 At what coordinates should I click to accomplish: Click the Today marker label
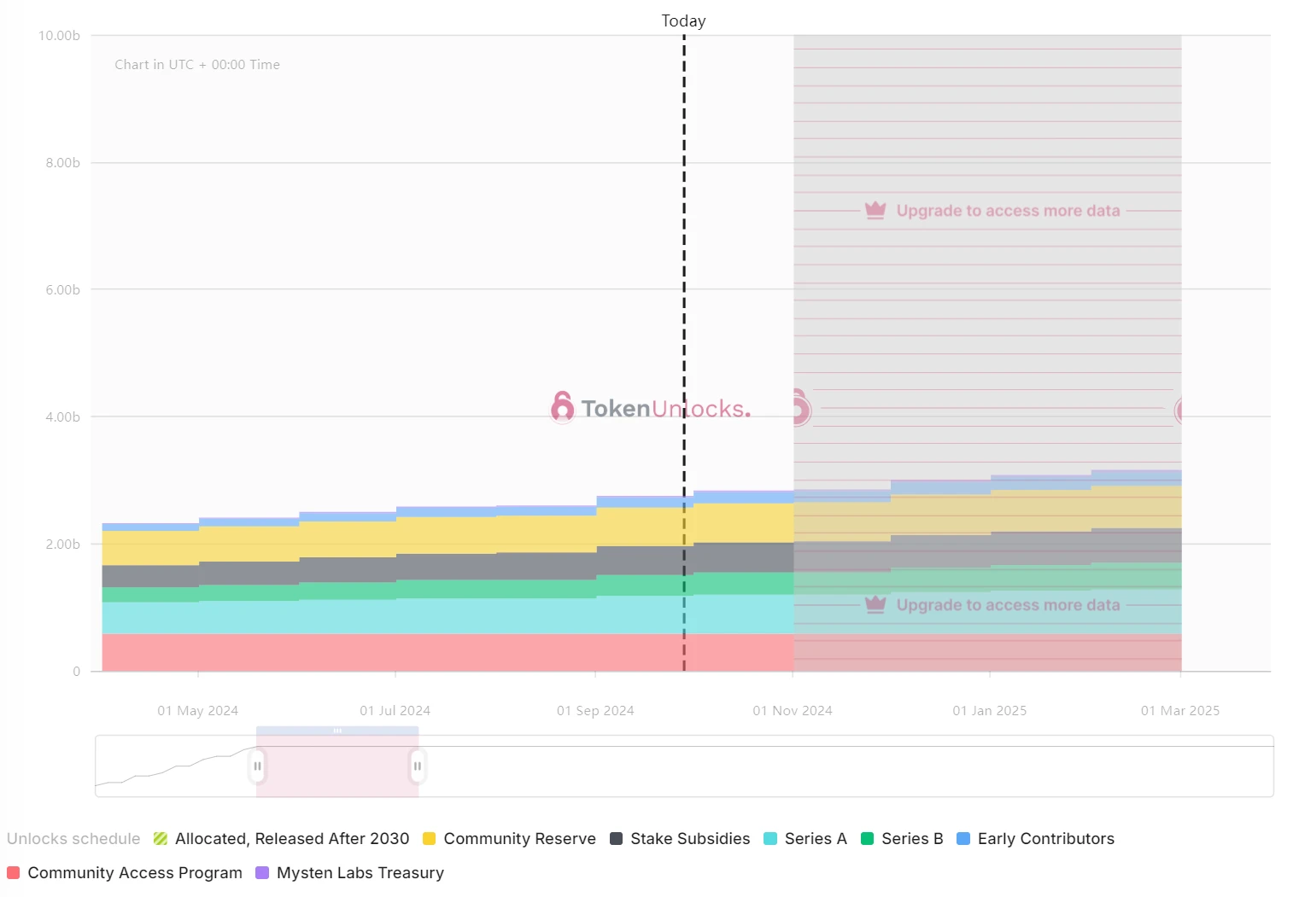tap(683, 20)
